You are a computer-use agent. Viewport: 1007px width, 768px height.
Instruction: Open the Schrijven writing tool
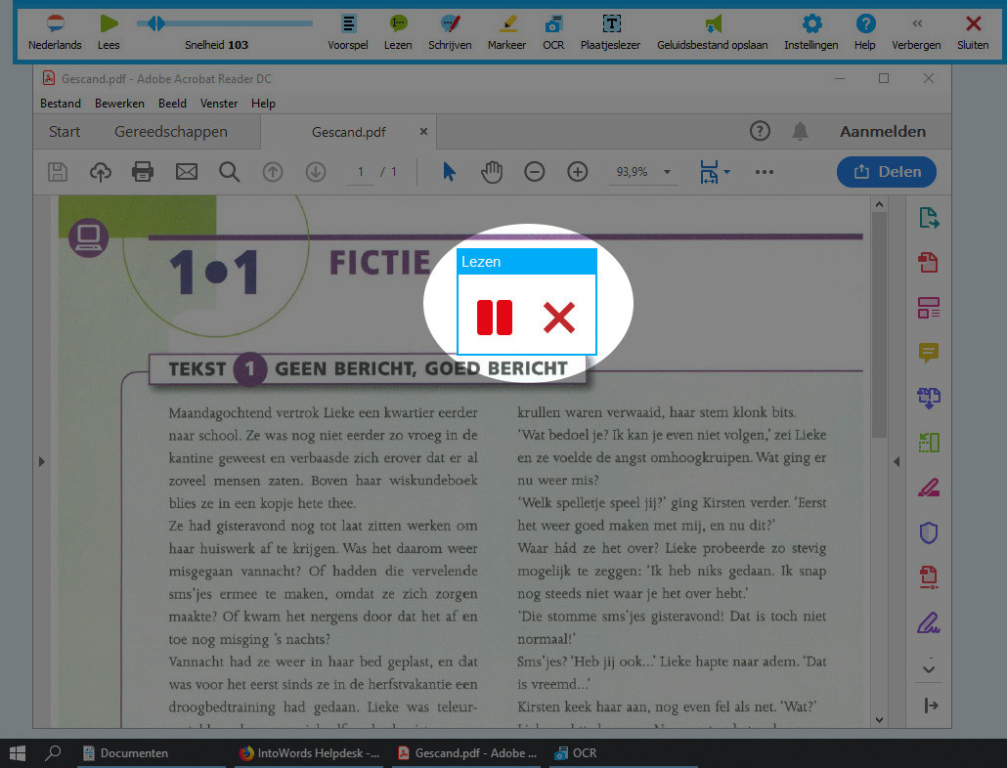point(450,31)
